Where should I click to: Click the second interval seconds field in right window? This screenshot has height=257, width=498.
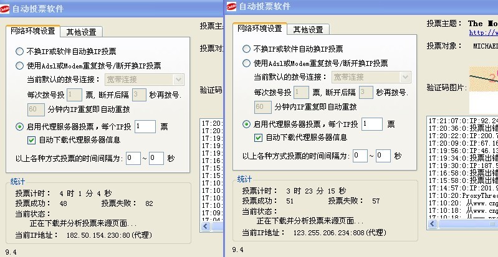[383, 156]
